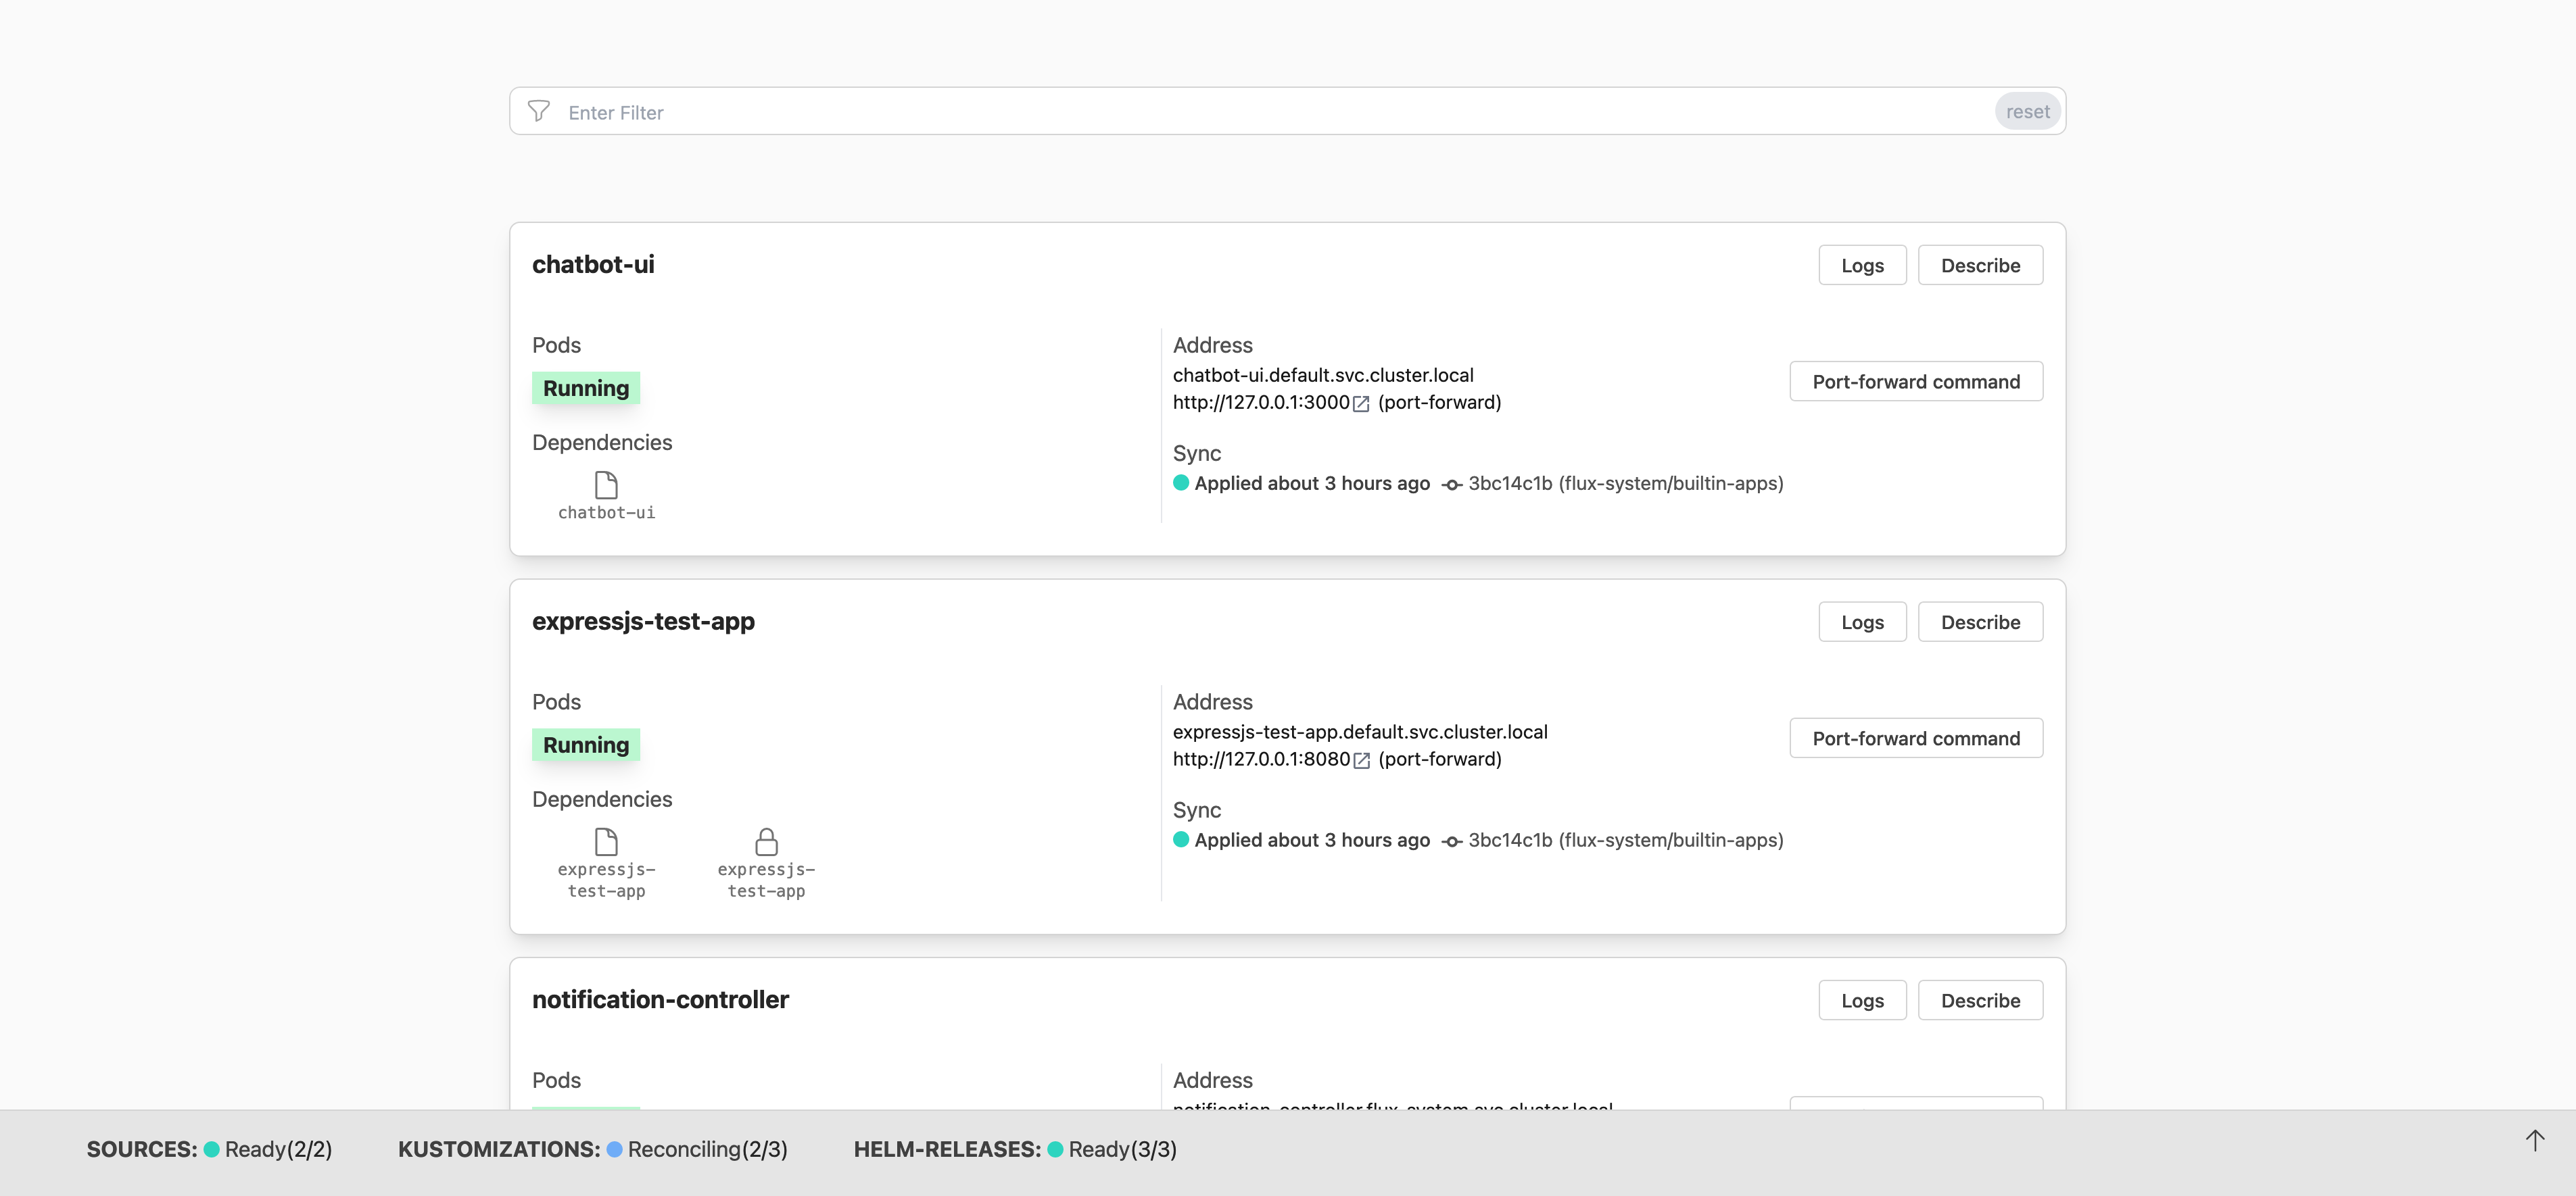
Task: Click the filter funnel icon in search bar
Action: click(539, 111)
